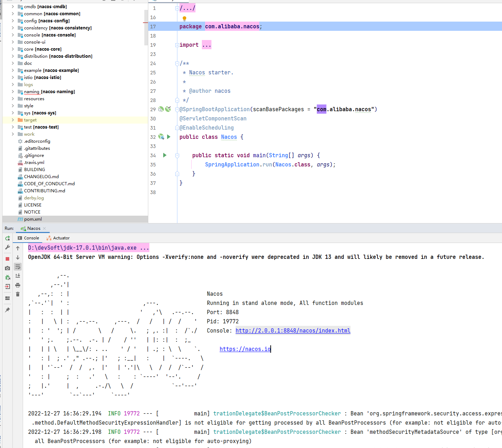Expand the core [nacos-core] module
502x448 pixels.
(x=13, y=49)
